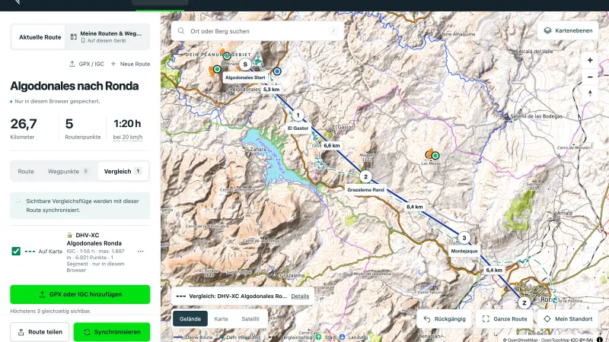609x342 pixels.
Task: Click the Ort oder Berg suchen field
Action: coord(257,31)
